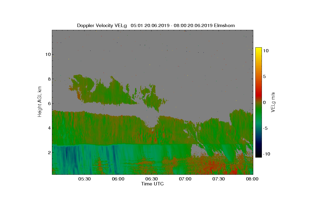Click the 05:30 time tick label

(x=85, y=179)
